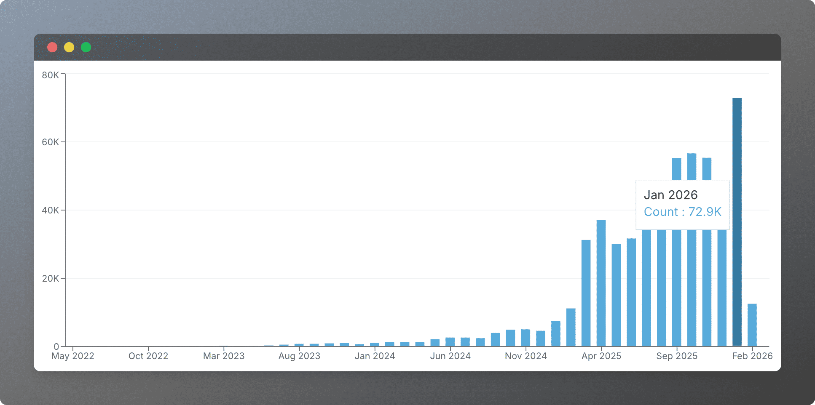Image resolution: width=815 pixels, height=405 pixels.
Task: Click the yellow minimize window button
Action: tap(69, 47)
